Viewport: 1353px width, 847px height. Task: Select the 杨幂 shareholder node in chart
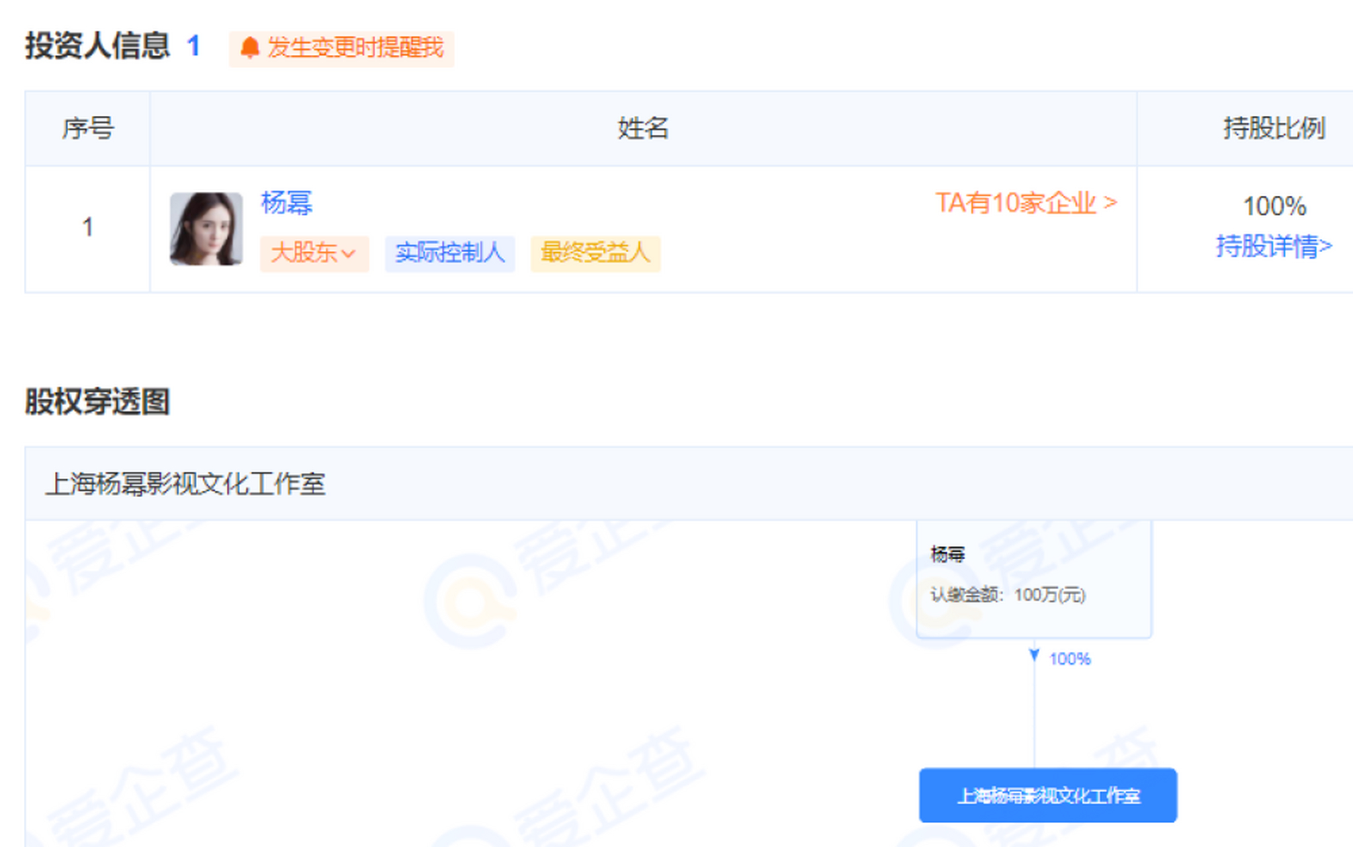pos(1033,579)
